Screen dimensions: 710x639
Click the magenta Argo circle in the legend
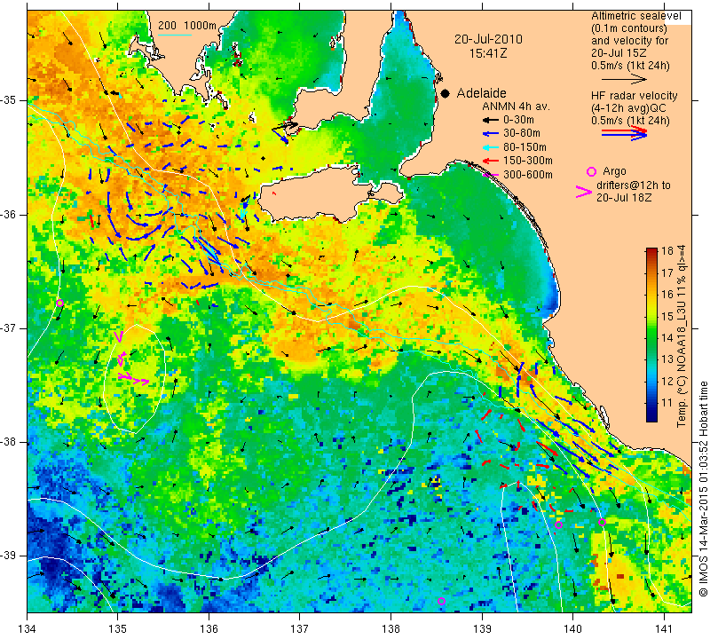coord(591,171)
